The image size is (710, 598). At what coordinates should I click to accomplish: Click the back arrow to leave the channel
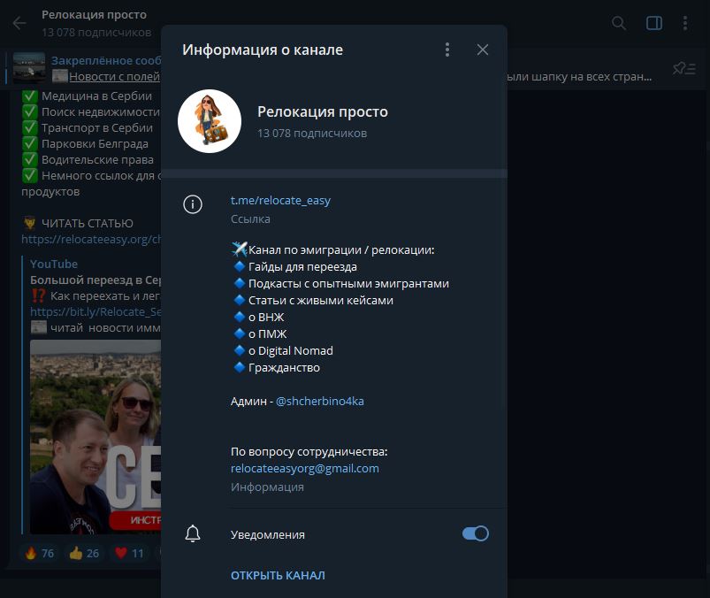coord(19,23)
